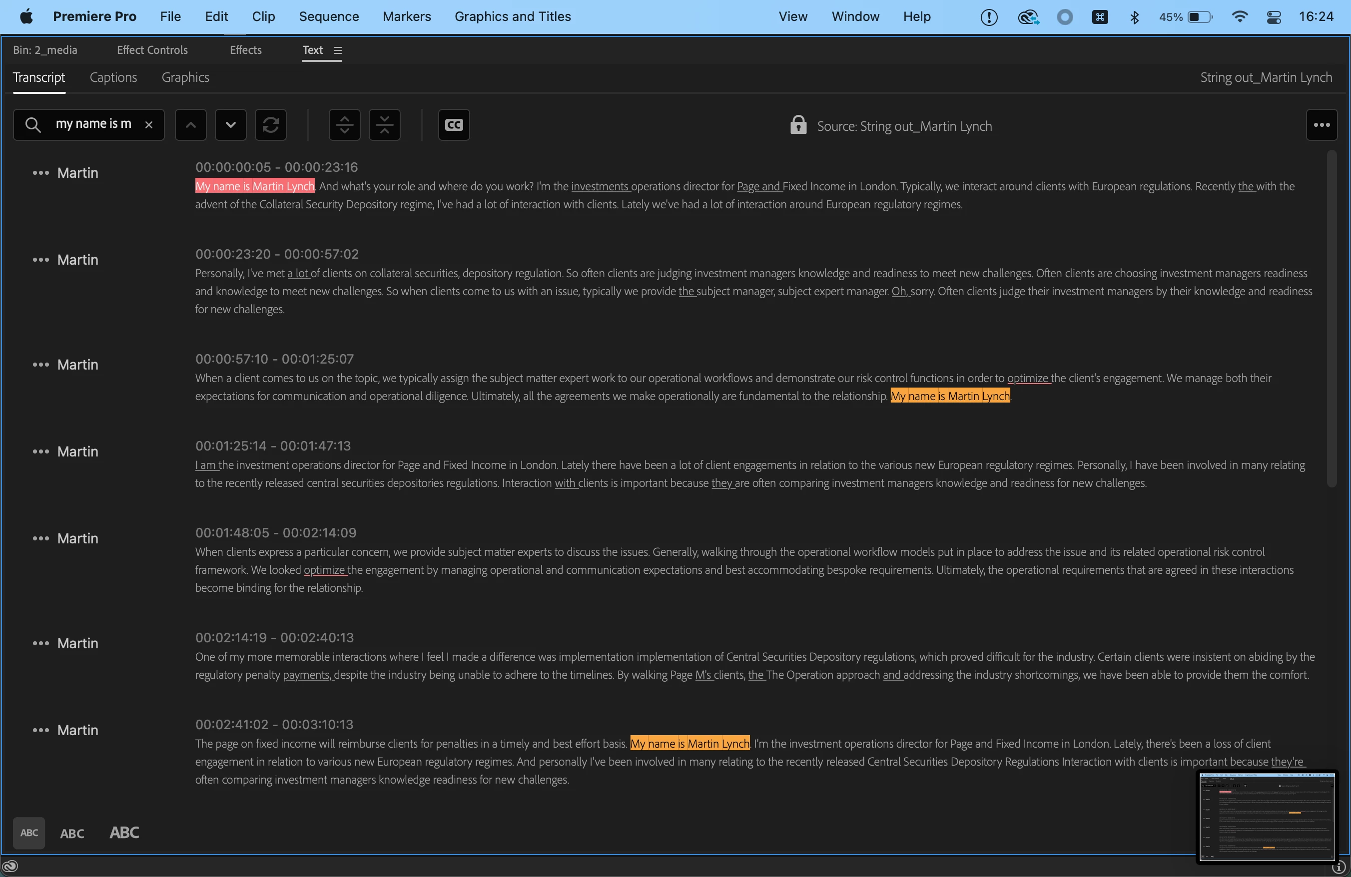1351x877 pixels.
Task: Switch to the Captions tab
Action: point(113,78)
